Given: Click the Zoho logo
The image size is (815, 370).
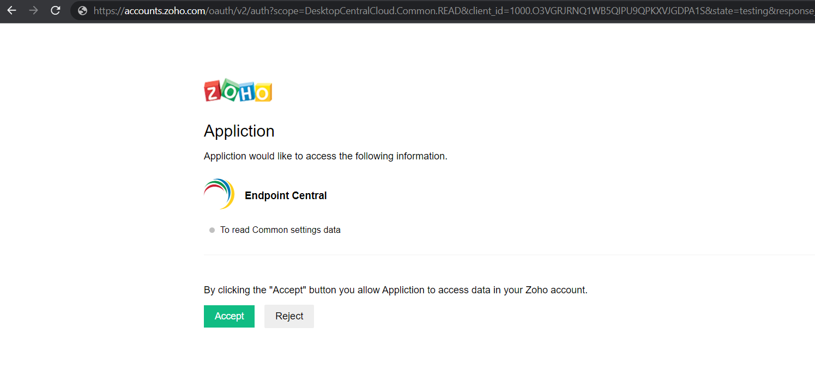Looking at the screenshot, I should 238,91.
